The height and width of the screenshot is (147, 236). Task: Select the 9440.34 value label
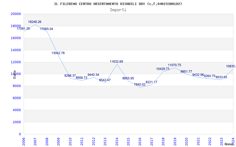[x=93, y=75]
